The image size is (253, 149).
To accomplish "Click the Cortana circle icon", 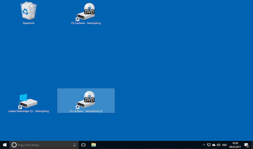I will [x=14, y=145].
